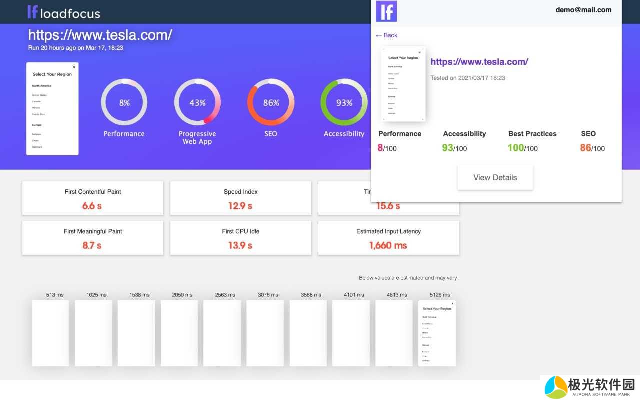Click the Aurora Software Park watermark logo
Screen dimensions: 640x400
click(x=590, y=387)
